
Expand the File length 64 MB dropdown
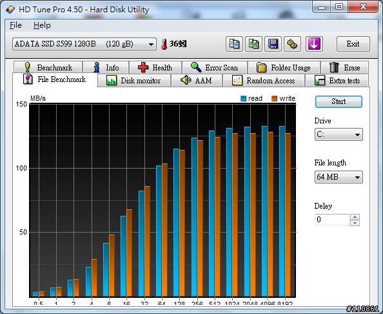(339, 177)
